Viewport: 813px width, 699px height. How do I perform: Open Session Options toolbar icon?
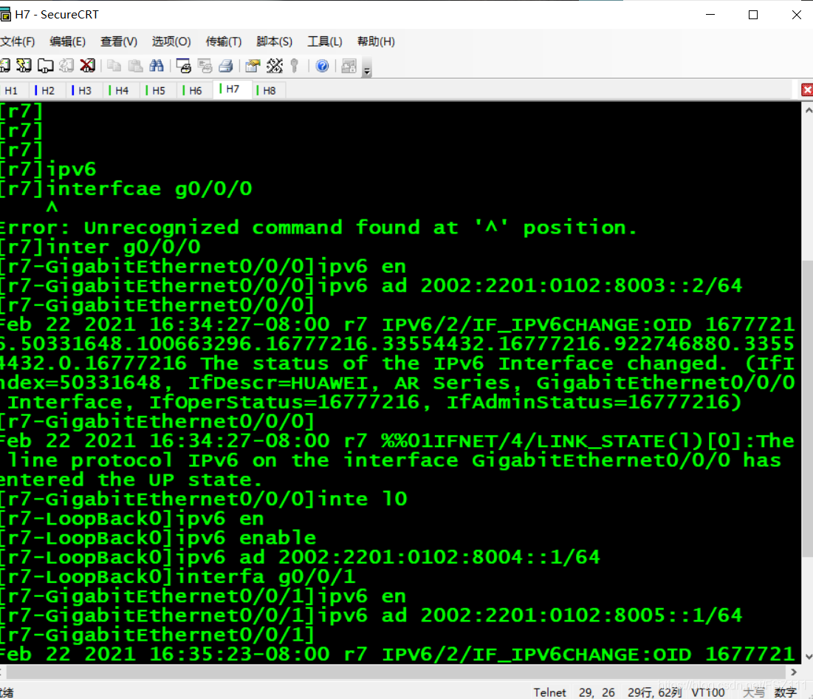coord(253,66)
